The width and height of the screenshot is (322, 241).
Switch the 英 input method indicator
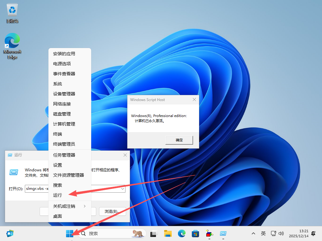263,234
